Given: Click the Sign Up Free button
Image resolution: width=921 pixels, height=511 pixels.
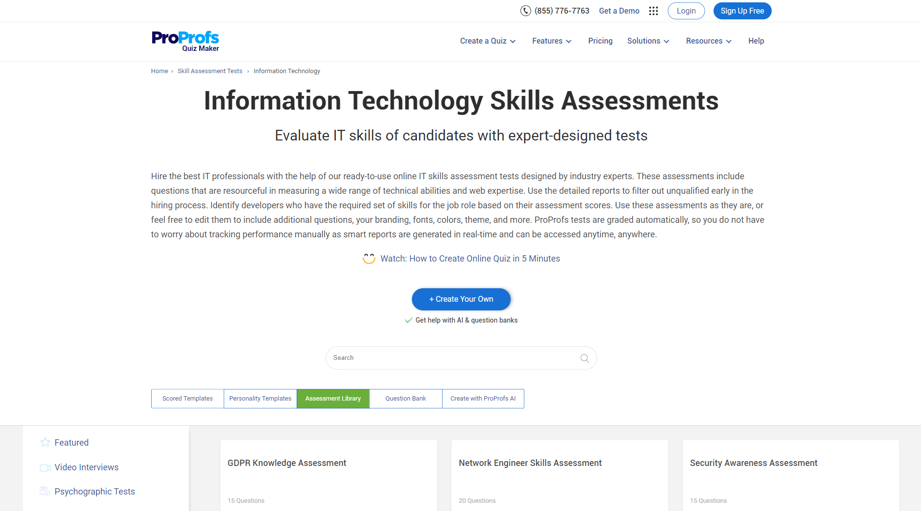Looking at the screenshot, I should (742, 11).
